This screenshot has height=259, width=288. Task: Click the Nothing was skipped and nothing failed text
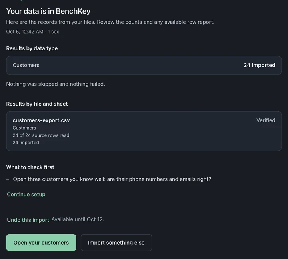(56, 84)
